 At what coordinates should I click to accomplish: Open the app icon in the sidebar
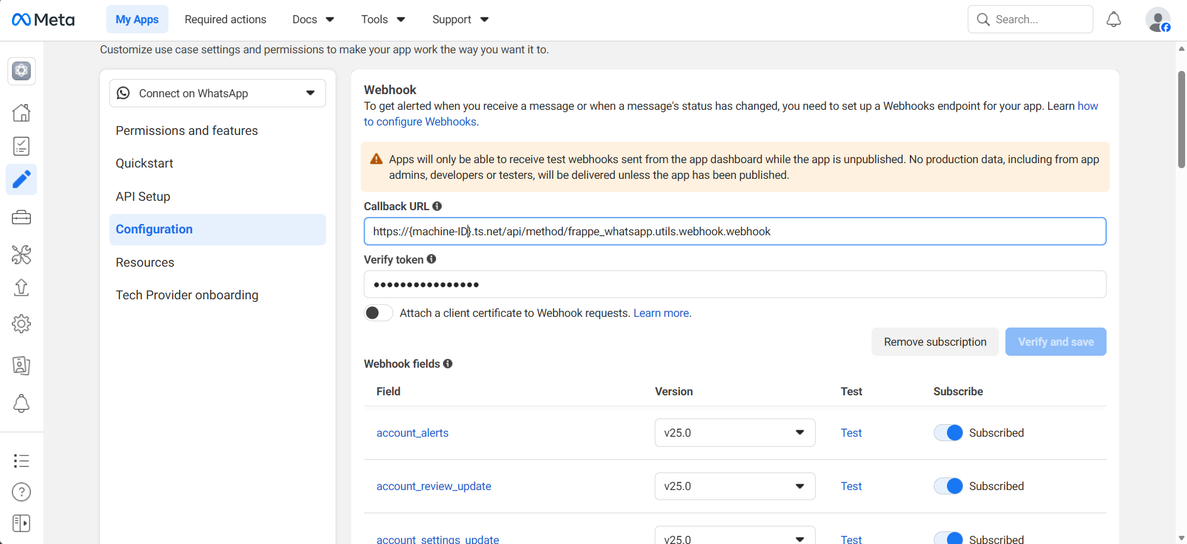point(21,71)
